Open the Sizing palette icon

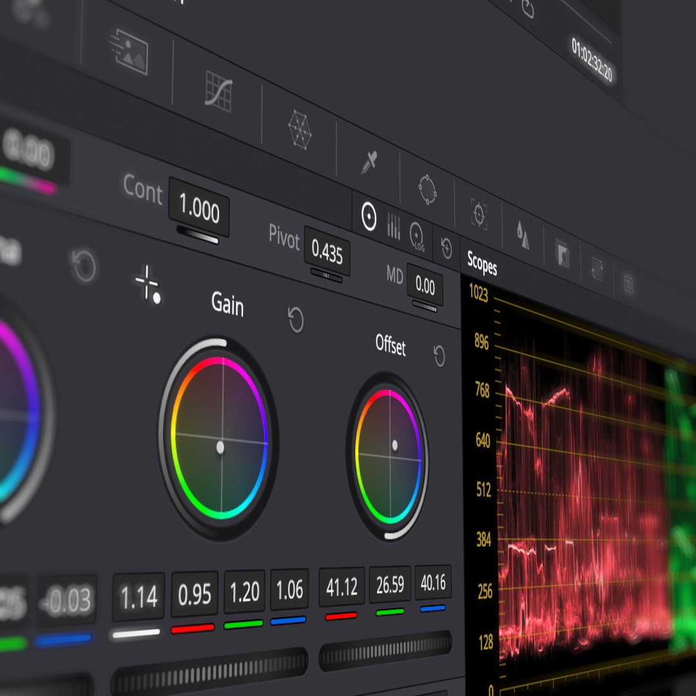pyautogui.click(x=597, y=269)
